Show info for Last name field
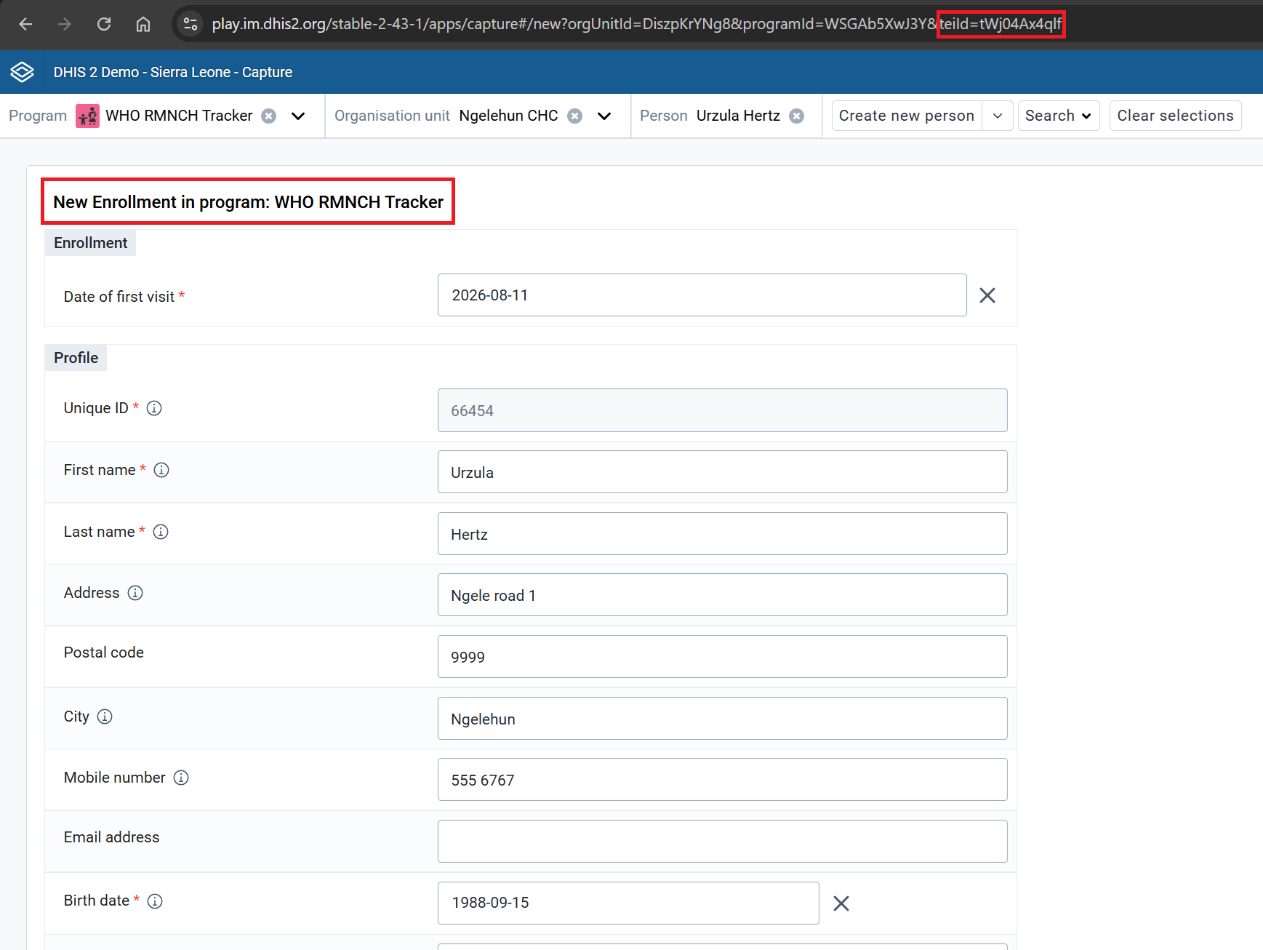The height and width of the screenshot is (950, 1263). (x=161, y=532)
